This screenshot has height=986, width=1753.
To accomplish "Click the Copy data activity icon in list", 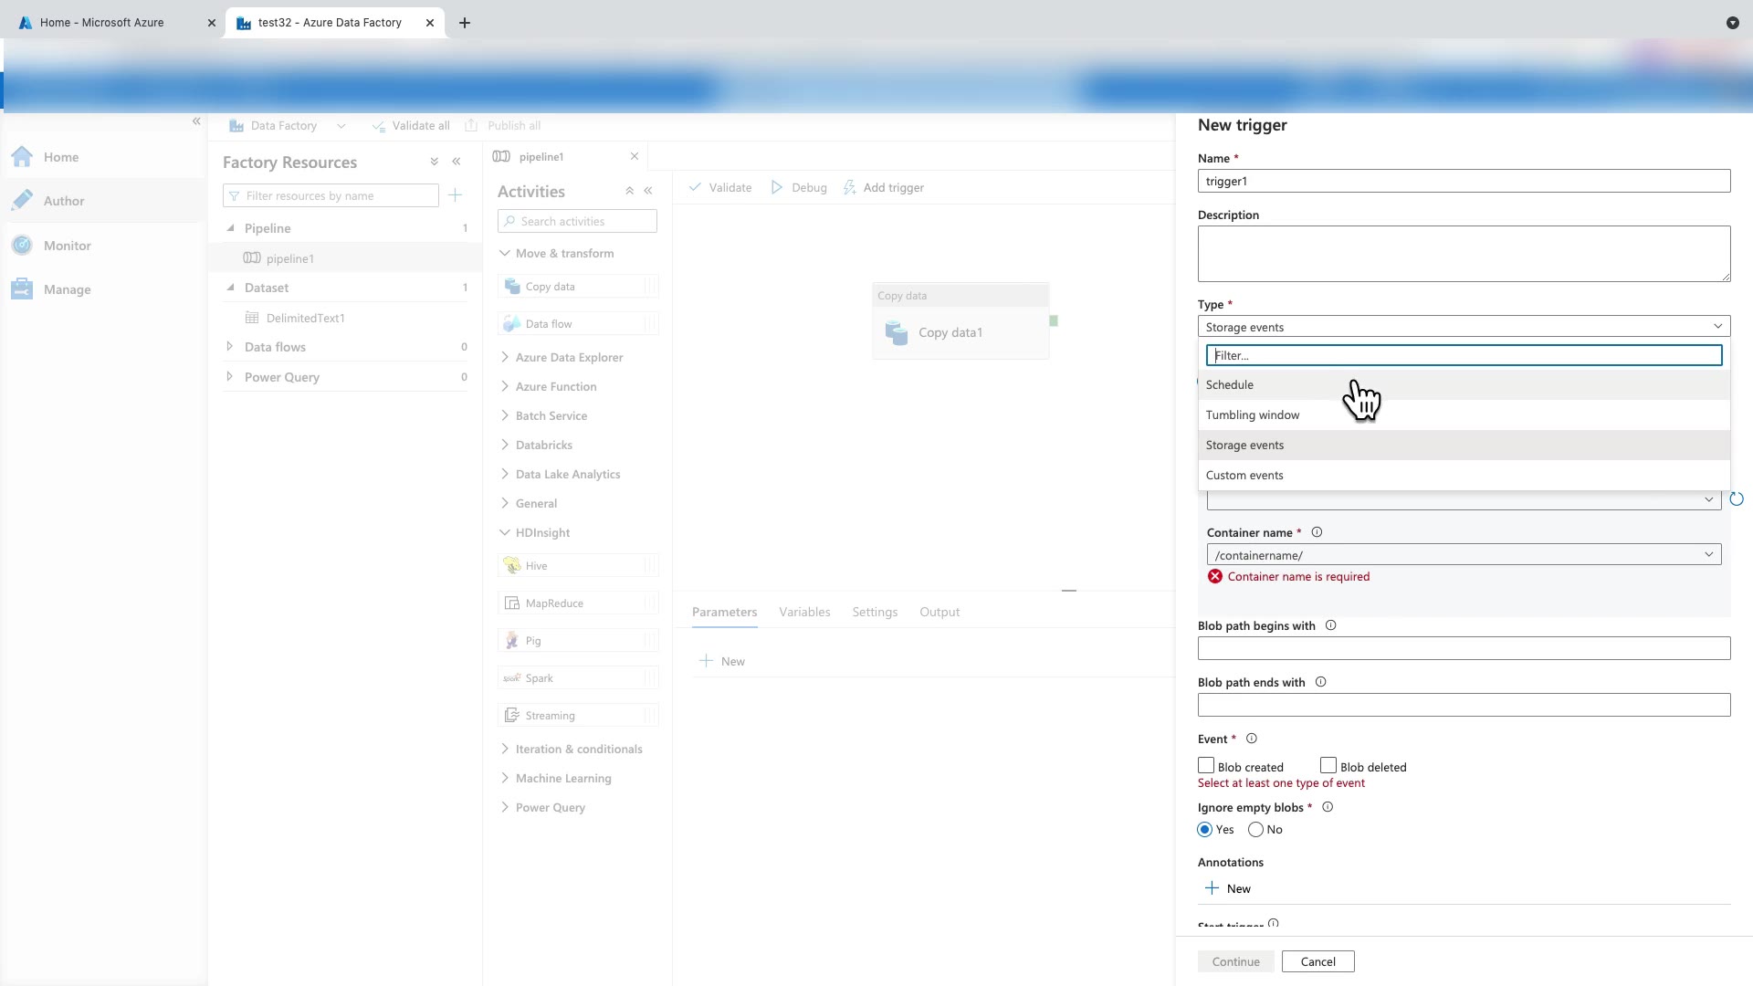I will point(513,287).
